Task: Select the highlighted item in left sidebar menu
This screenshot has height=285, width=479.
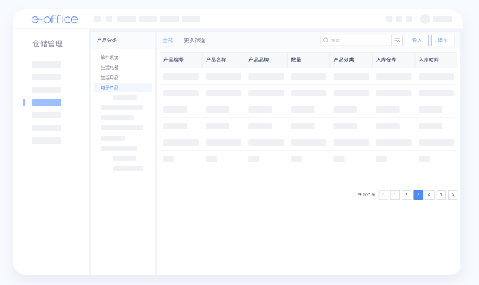Action: (x=47, y=103)
